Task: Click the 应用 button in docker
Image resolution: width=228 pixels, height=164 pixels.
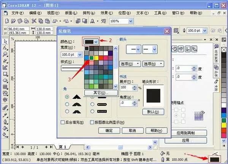Action: 186,140
